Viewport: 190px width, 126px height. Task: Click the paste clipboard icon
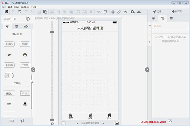(x=45, y=12)
